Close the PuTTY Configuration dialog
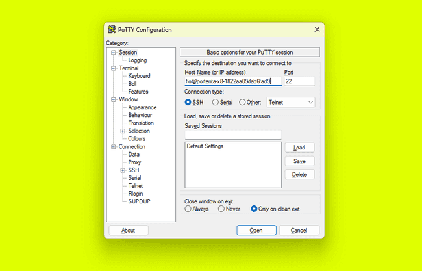422x271 pixels. (x=317, y=29)
